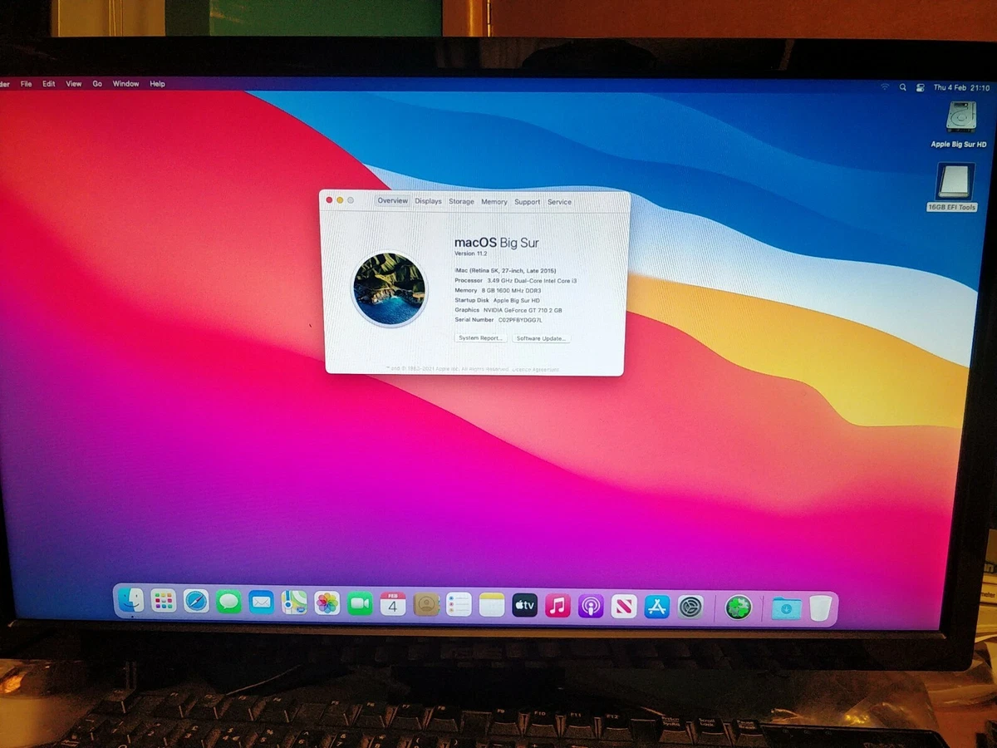997x748 pixels.
Task: Click the date and time in the menu bar
Action: pos(961,87)
